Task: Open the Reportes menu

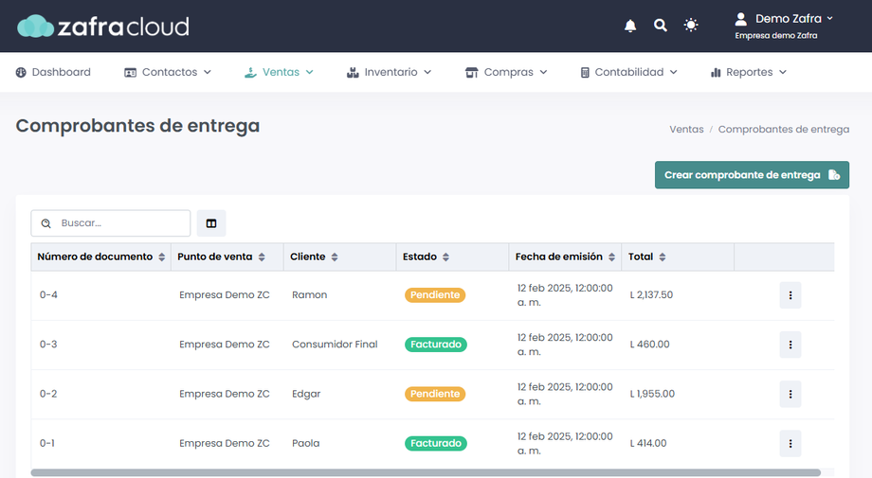Action: pyautogui.click(x=749, y=72)
